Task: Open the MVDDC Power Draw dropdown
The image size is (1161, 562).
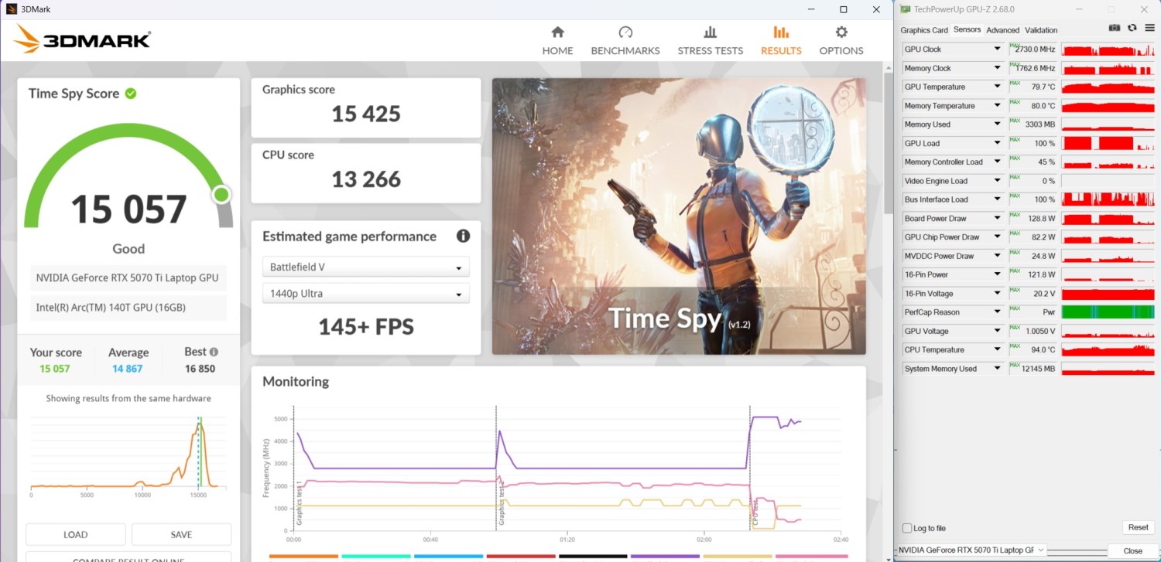Action: tap(998, 256)
